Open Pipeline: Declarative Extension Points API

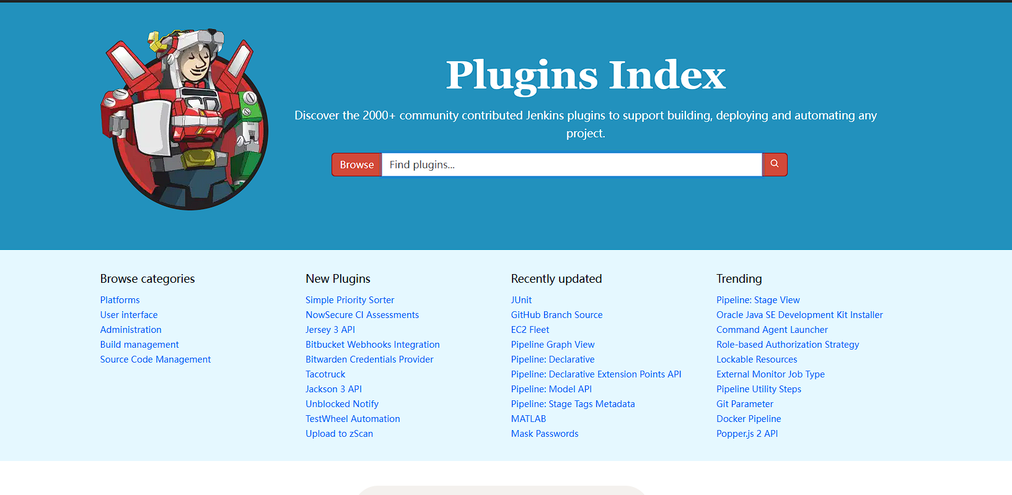click(x=596, y=374)
